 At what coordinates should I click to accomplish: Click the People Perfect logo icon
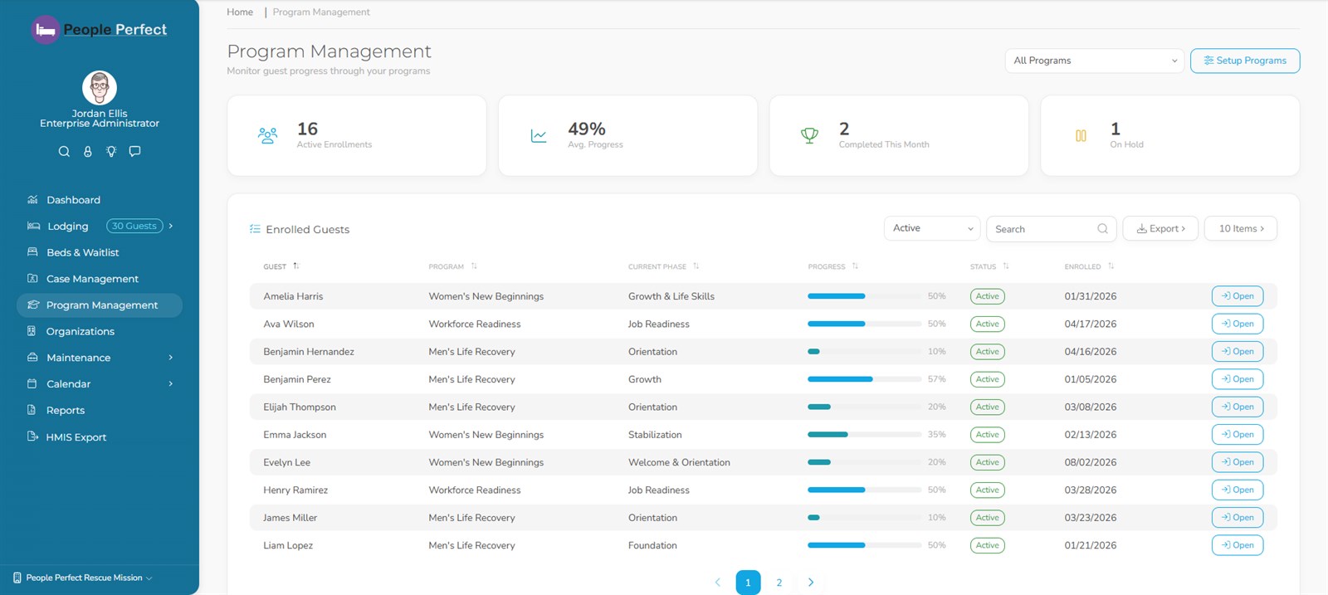pyautogui.click(x=46, y=30)
